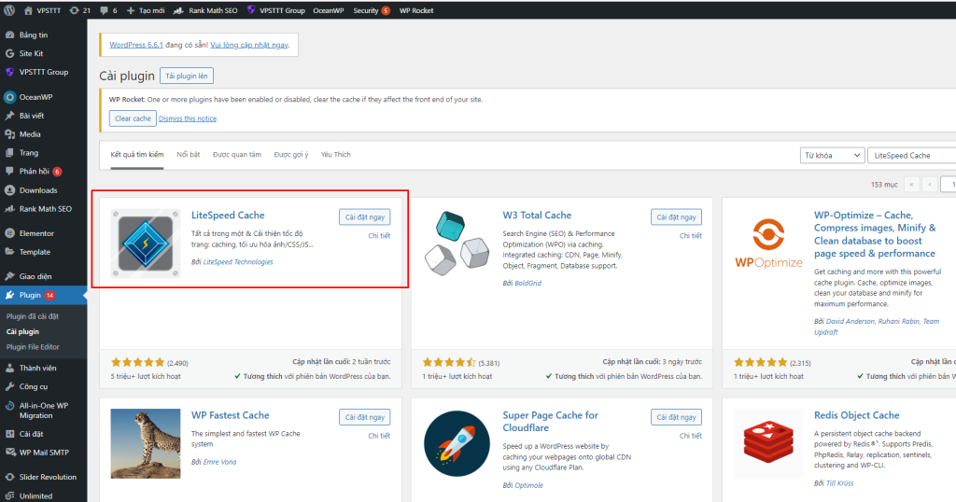The image size is (956, 502).
Task: Switch to Nổi bật tab
Action: pos(189,155)
